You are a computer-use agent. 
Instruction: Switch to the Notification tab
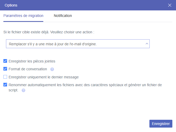[63, 16]
